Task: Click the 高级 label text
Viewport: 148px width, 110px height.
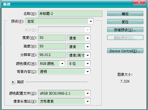Action: tap(20, 82)
